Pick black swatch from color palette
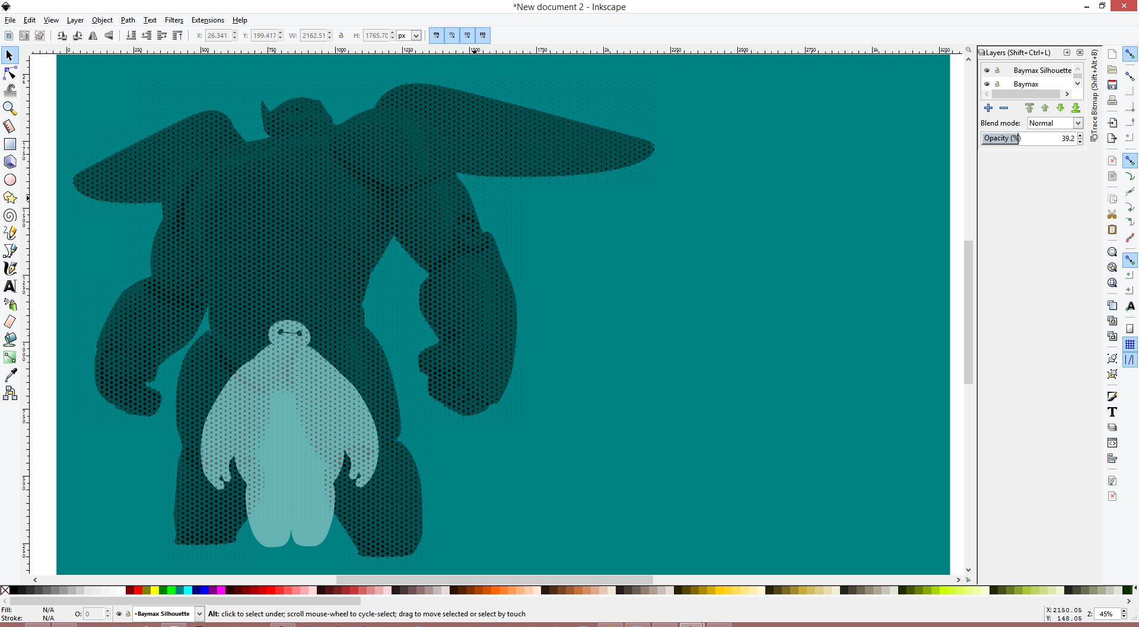 coord(14,590)
